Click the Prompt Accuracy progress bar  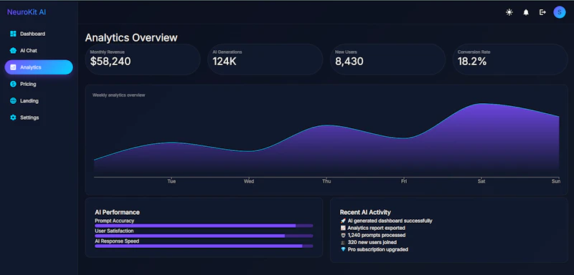tap(204, 226)
